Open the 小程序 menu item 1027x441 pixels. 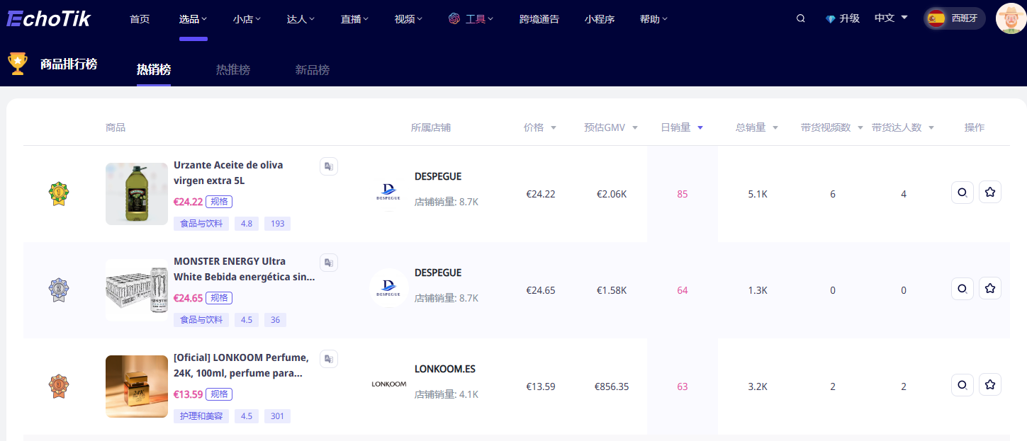tap(600, 19)
